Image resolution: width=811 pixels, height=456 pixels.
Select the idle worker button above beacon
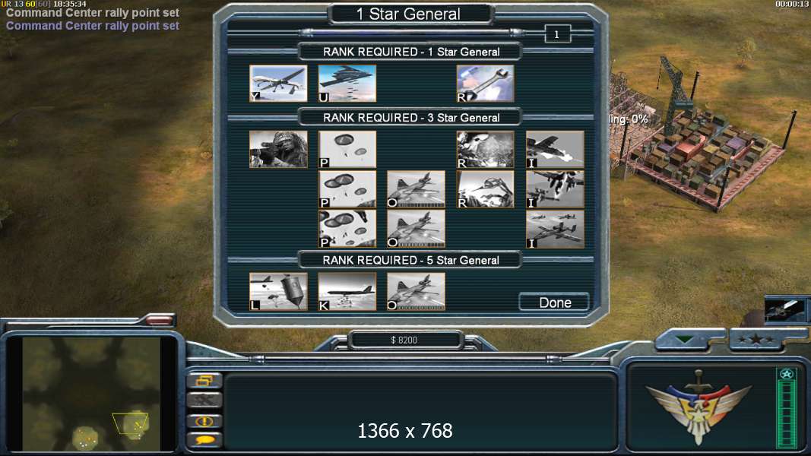(204, 400)
